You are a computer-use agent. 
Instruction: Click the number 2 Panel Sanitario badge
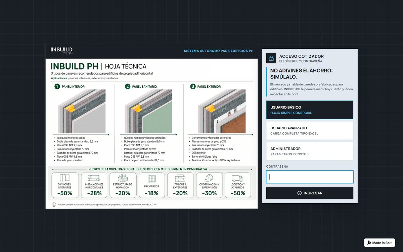click(128, 86)
